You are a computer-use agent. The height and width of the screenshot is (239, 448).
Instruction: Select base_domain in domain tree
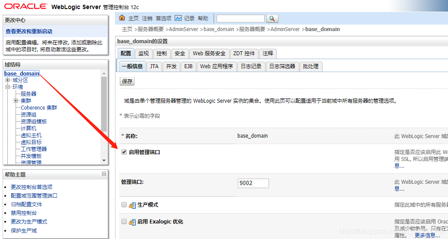(22, 74)
